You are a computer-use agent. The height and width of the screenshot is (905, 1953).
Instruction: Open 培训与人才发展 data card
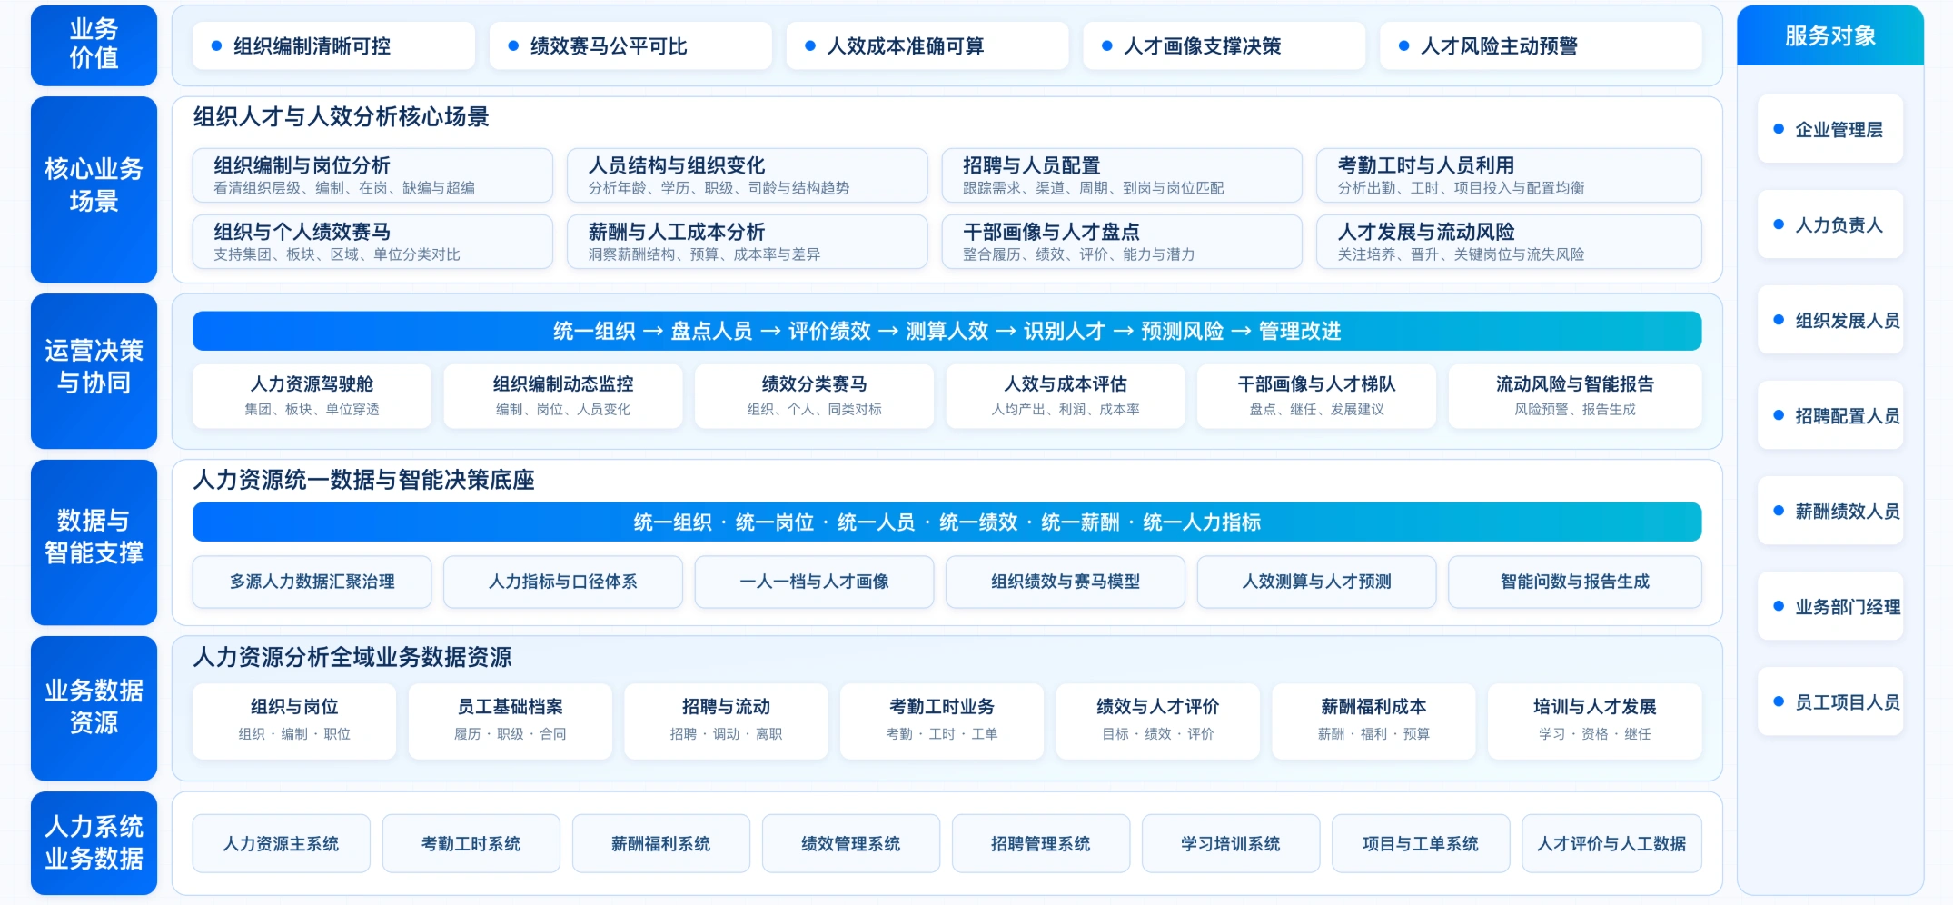1595,721
